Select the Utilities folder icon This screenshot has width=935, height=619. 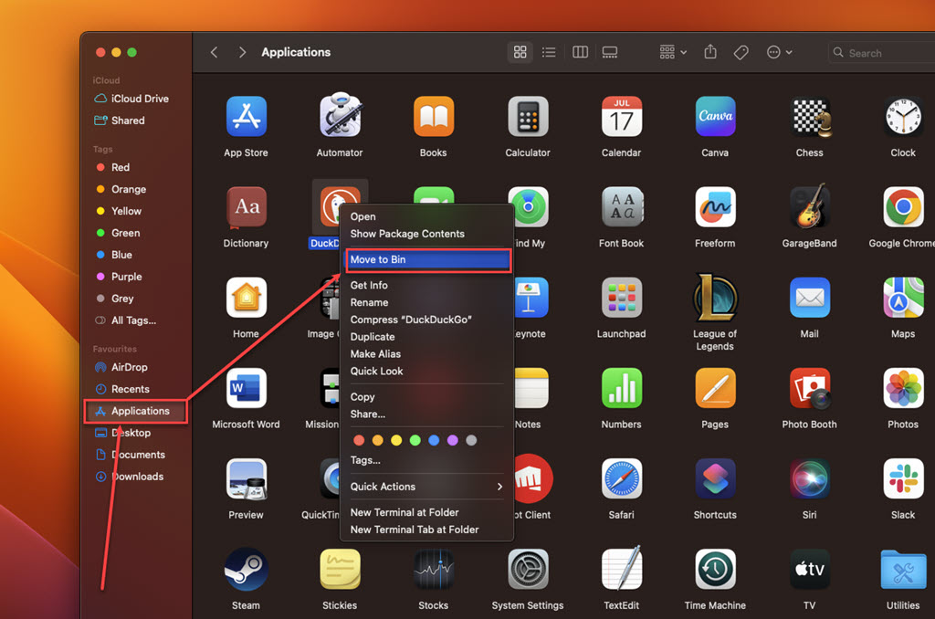coord(903,570)
